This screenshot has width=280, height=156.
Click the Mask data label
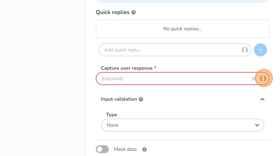click(125, 149)
